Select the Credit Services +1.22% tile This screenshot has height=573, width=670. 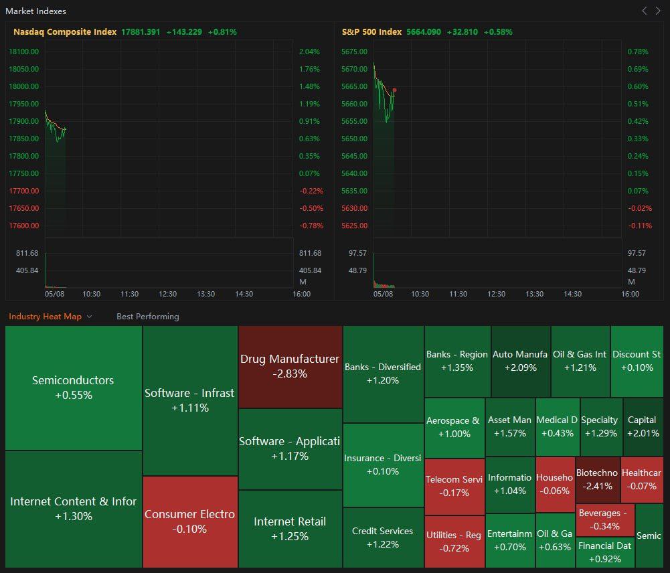tap(384, 538)
